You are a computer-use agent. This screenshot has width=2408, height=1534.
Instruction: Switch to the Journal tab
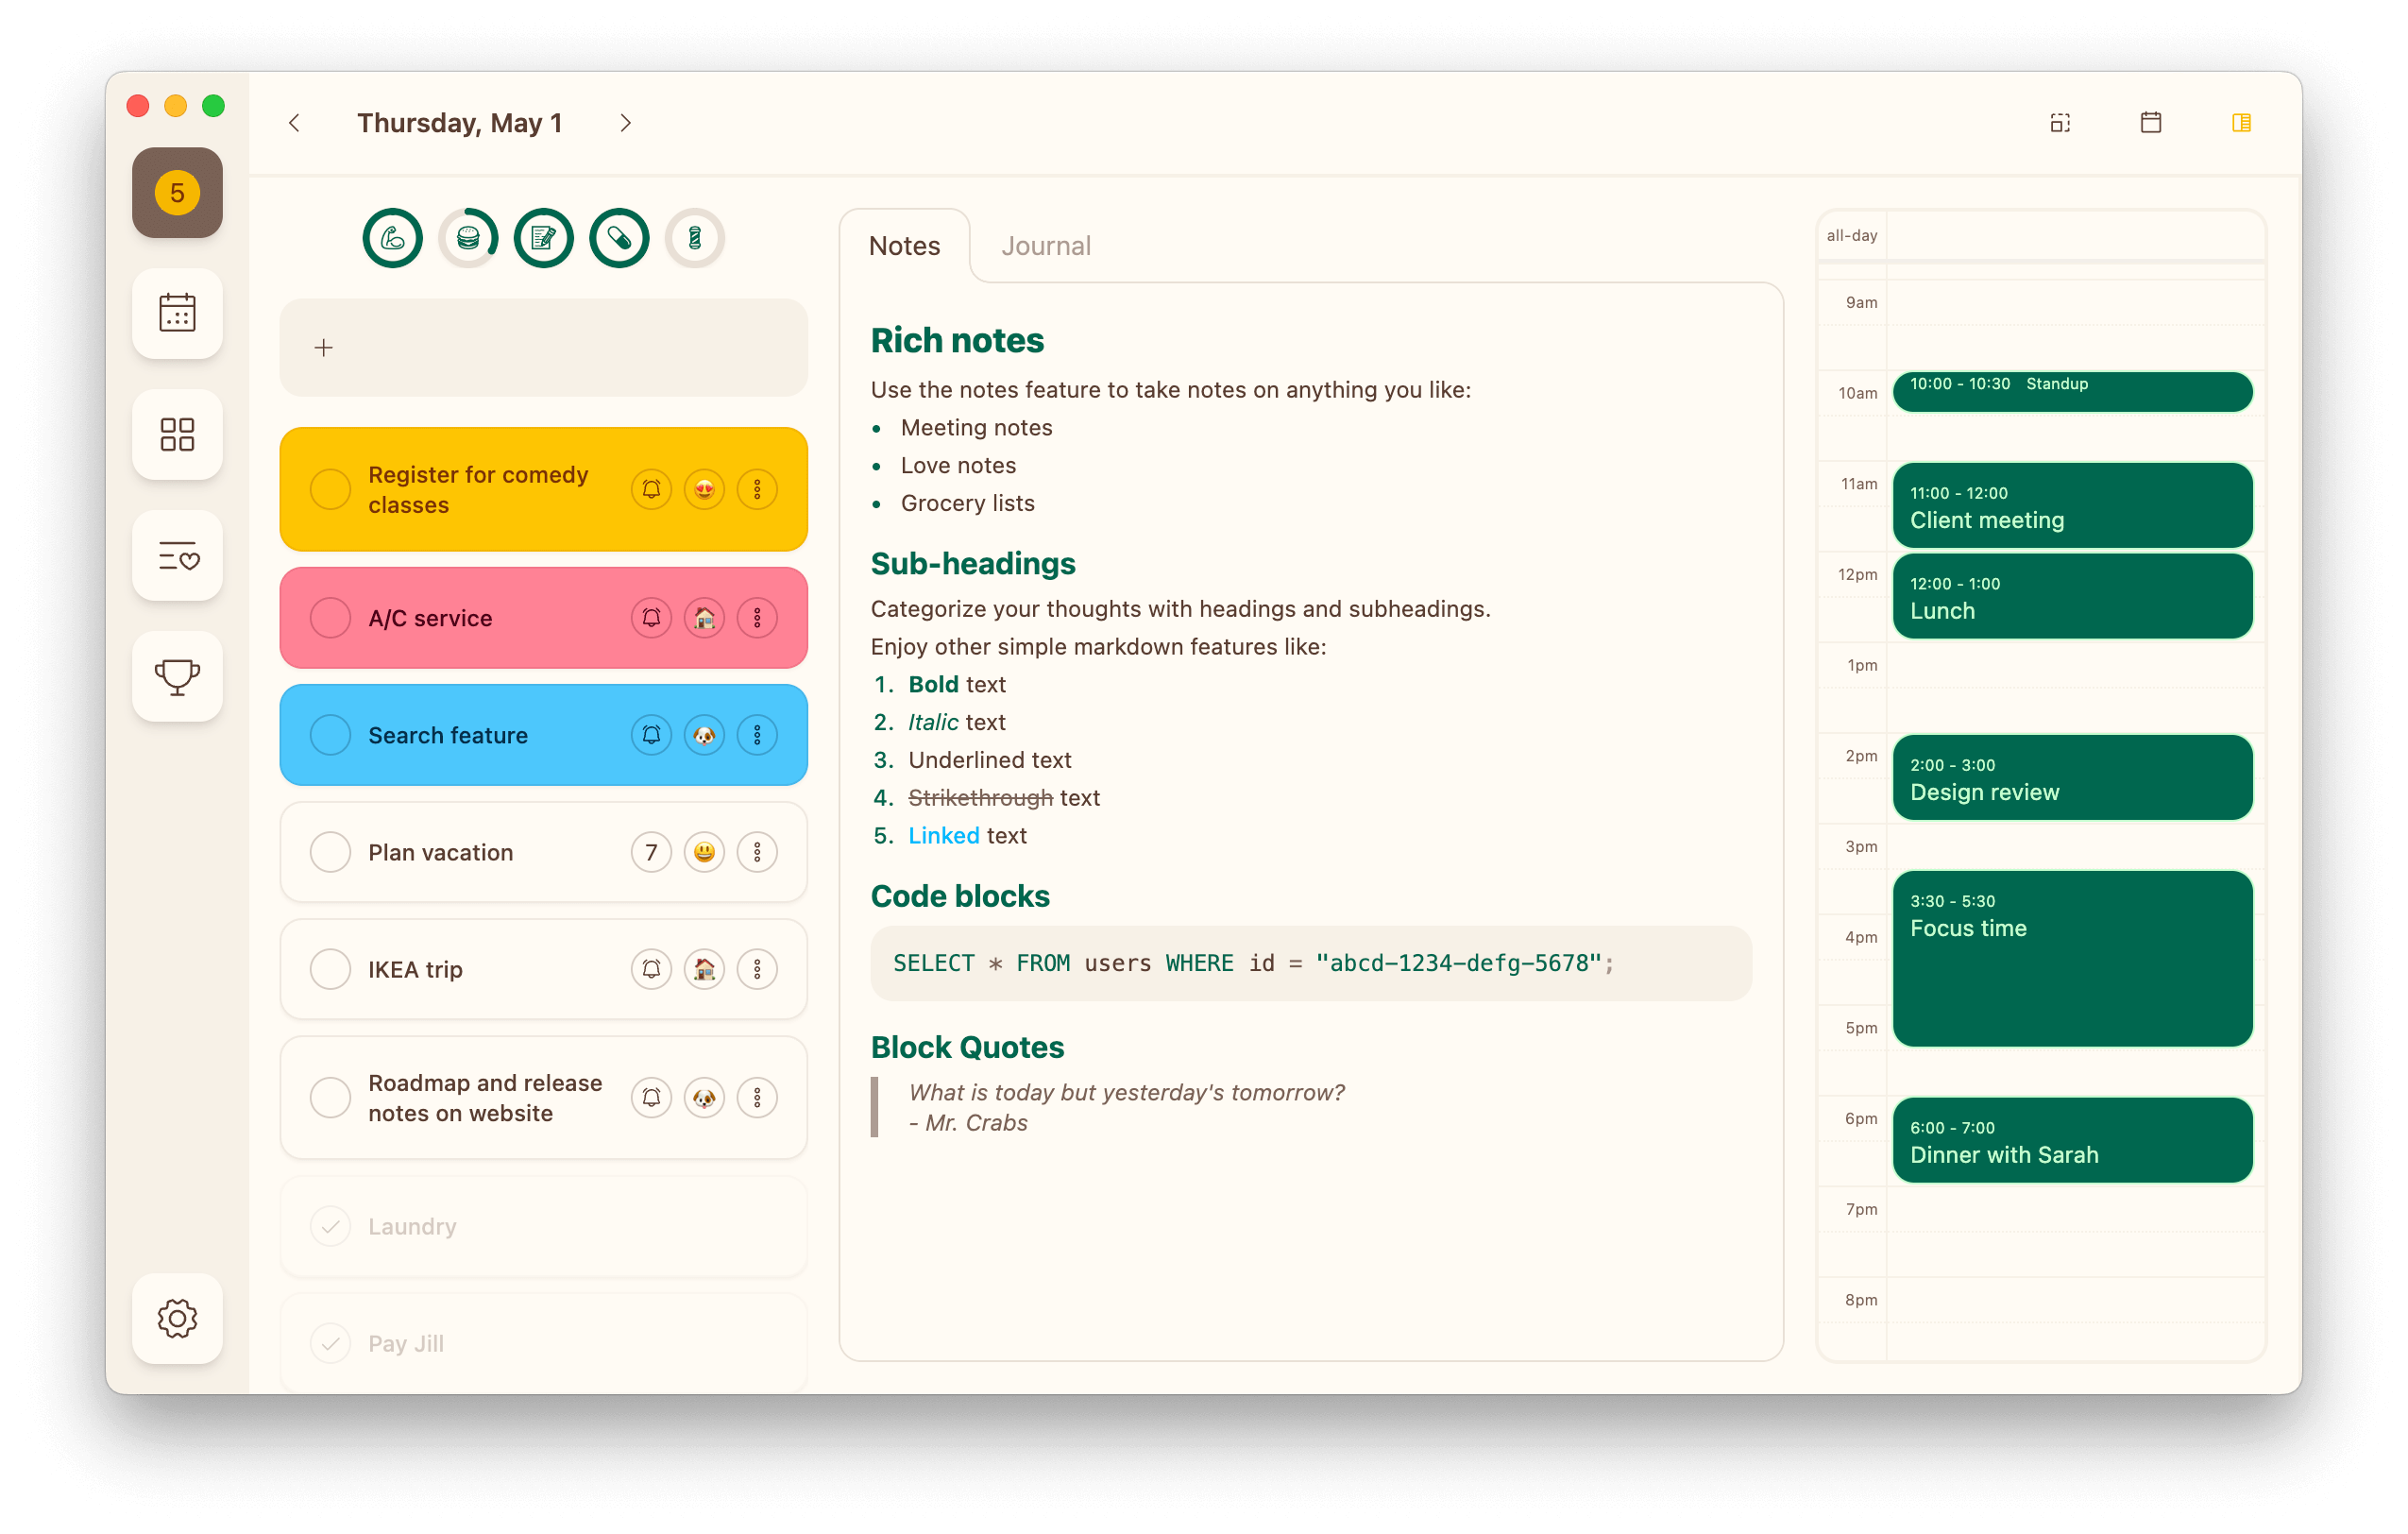tap(1046, 246)
